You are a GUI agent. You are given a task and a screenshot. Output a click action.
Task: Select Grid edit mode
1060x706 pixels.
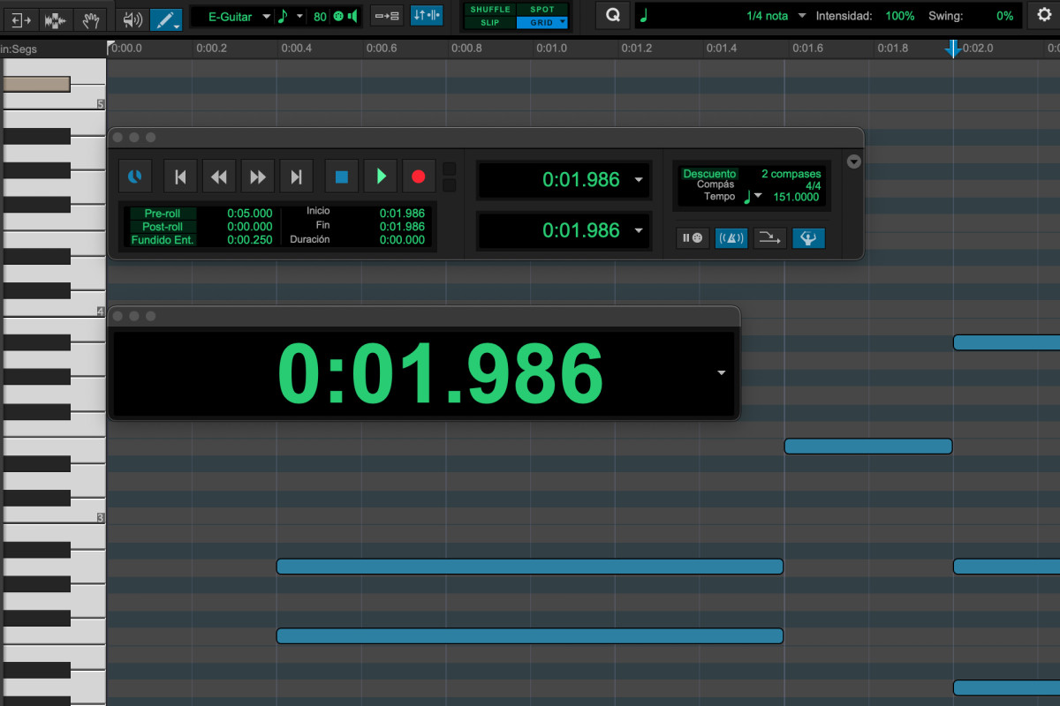(542, 22)
